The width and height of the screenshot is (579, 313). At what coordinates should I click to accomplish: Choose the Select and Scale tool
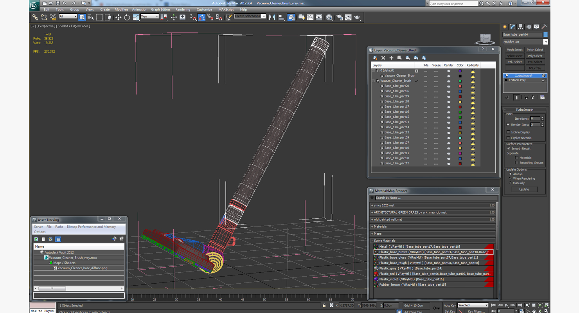coord(136,17)
